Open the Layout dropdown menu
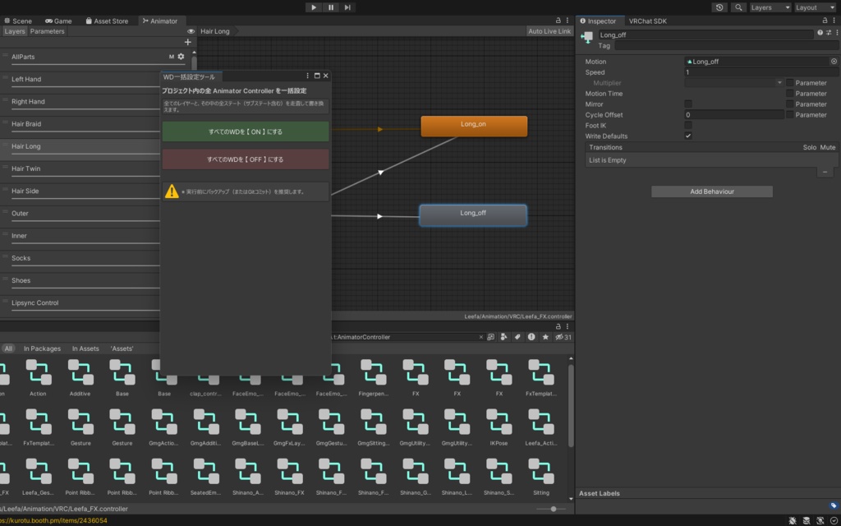Viewport: 841px width, 526px height. 814,7
